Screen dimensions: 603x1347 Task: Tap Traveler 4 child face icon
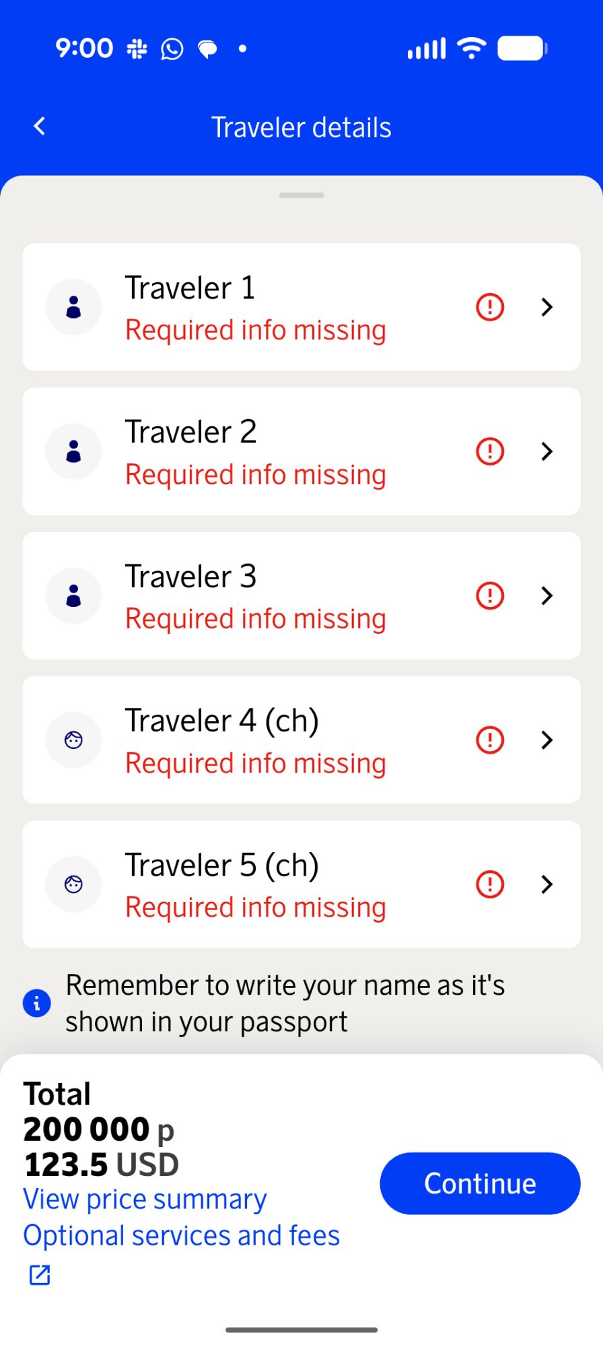pos(73,740)
